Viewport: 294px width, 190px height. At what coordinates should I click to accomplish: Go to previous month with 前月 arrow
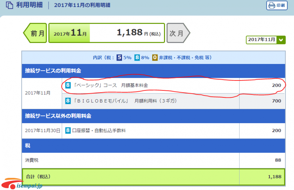point(35,33)
